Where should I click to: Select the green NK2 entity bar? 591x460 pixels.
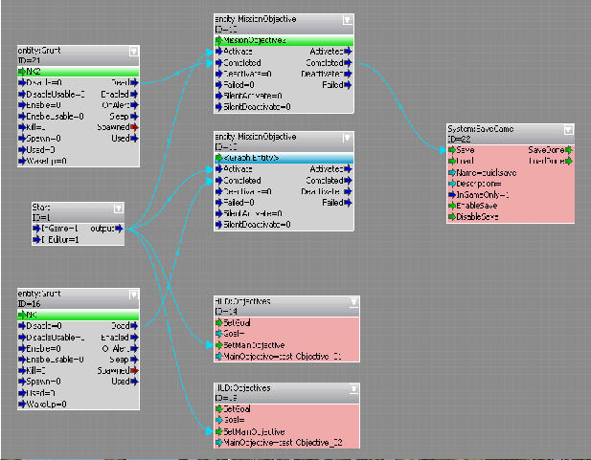[79, 72]
